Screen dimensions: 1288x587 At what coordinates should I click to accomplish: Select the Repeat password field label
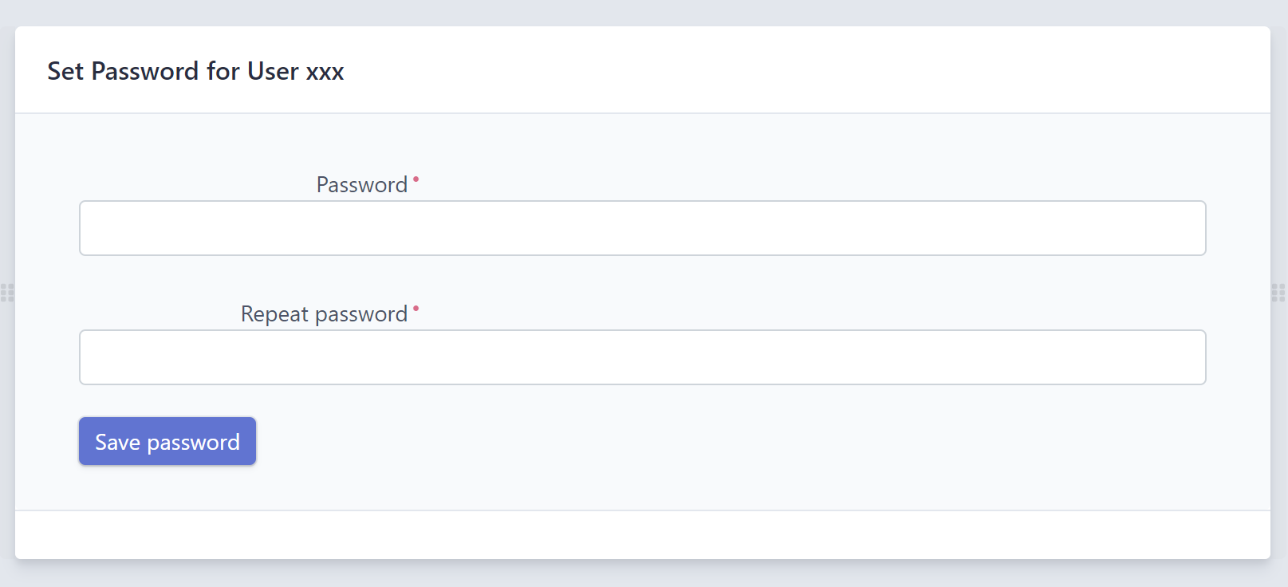coord(322,313)
